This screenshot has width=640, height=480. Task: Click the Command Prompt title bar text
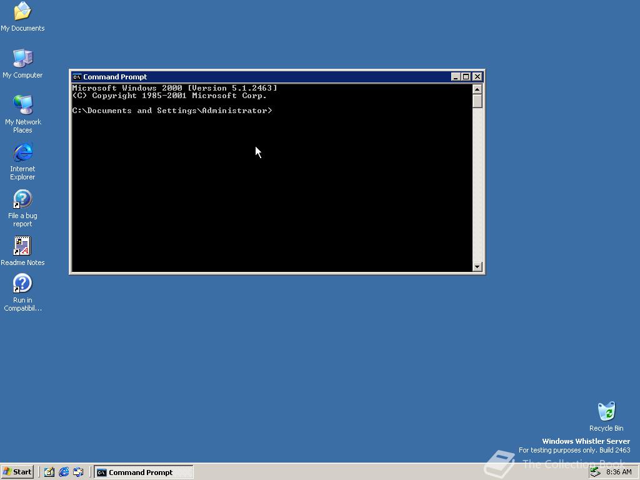[115, 77]
